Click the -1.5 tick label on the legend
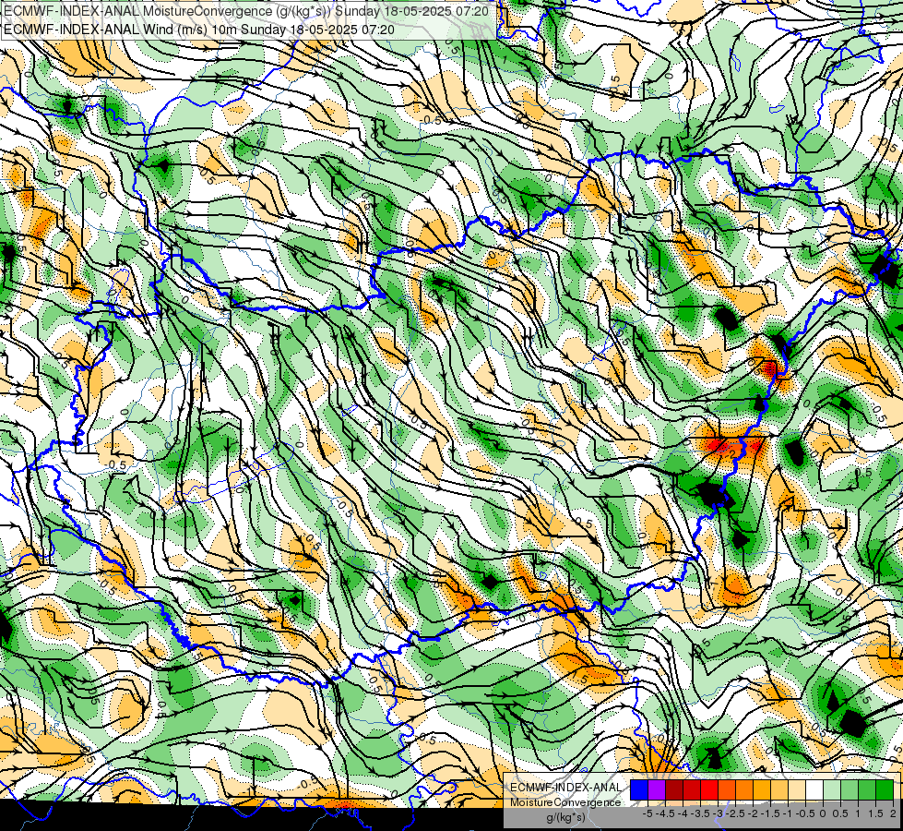This screenshot has height=831, width=903. 770,813
